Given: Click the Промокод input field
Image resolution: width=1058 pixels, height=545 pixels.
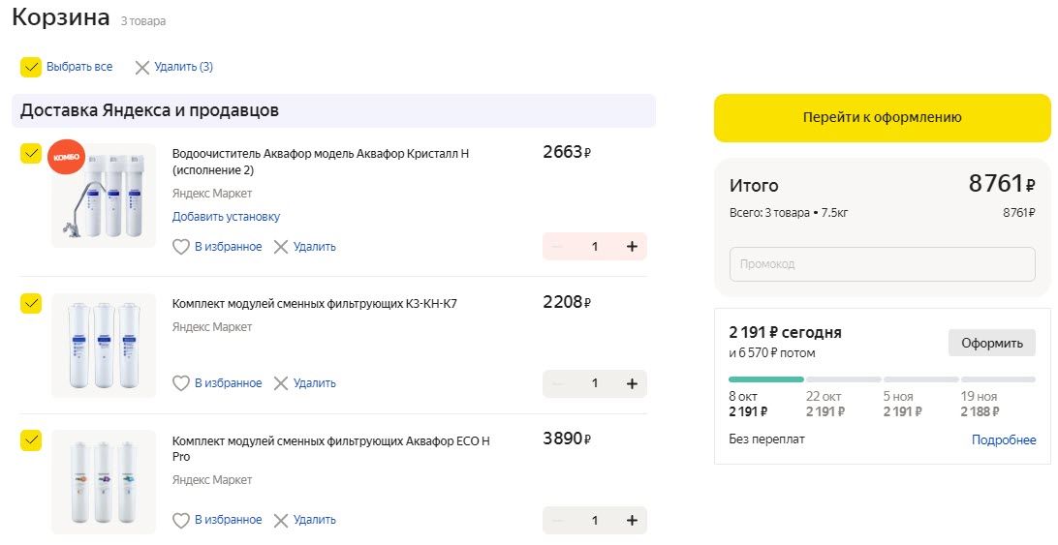Looking at the screenshot, I should [882, 264].
